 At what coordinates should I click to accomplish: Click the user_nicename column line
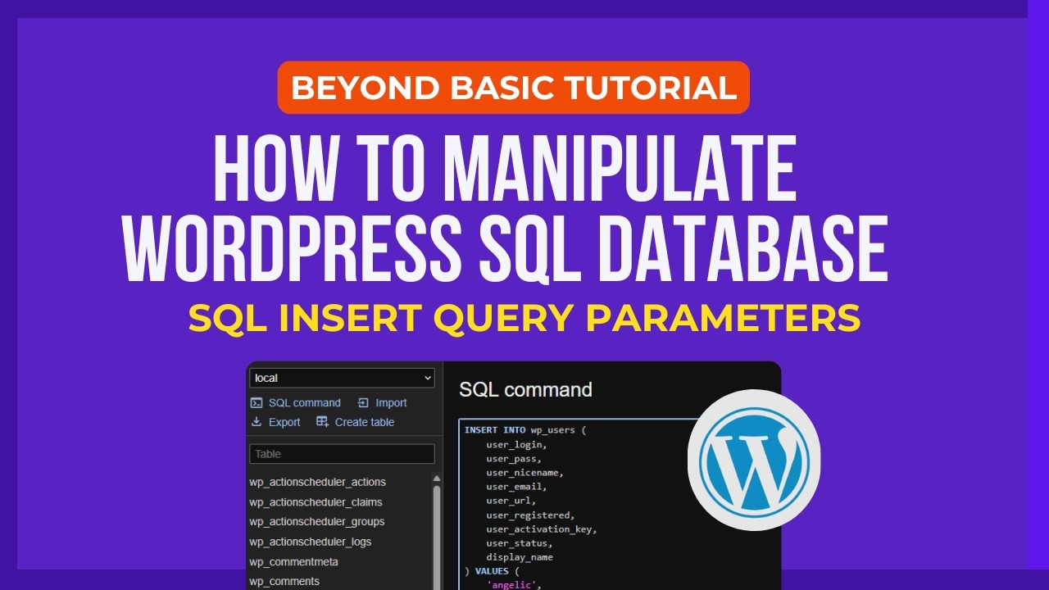525,473
